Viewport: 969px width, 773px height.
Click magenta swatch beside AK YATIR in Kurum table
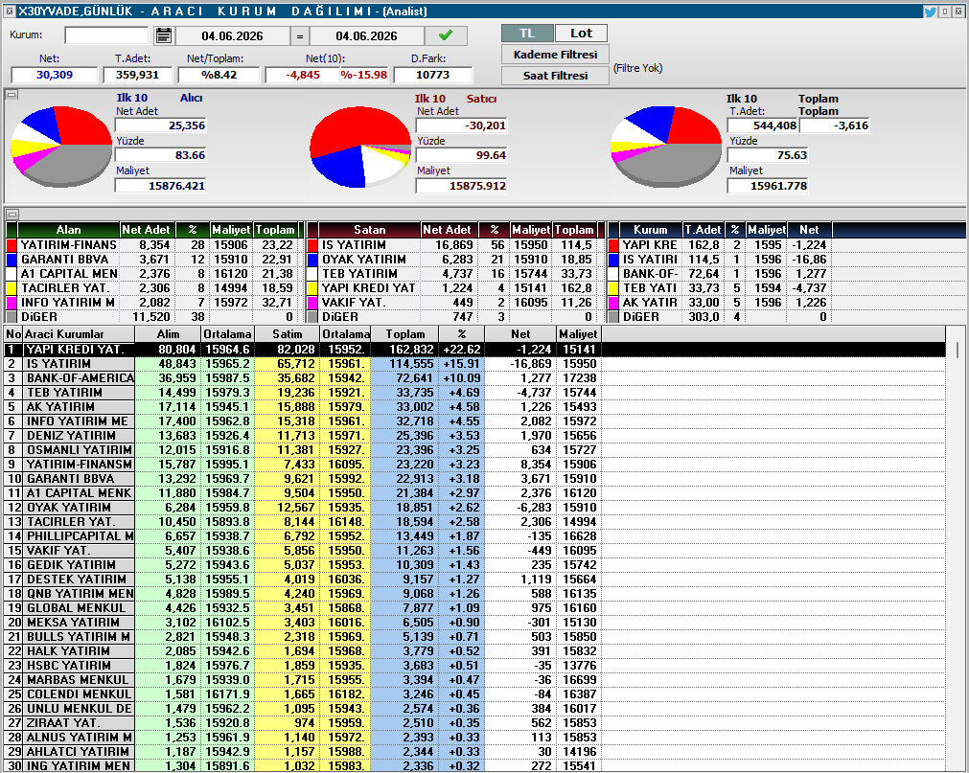(613, 303)
